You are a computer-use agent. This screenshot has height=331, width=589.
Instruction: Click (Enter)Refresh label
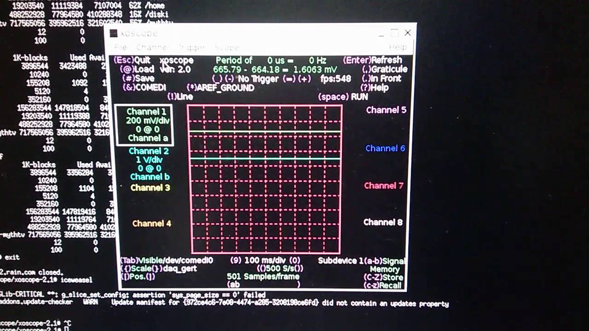pyautogui.click(x=372, y=60)
